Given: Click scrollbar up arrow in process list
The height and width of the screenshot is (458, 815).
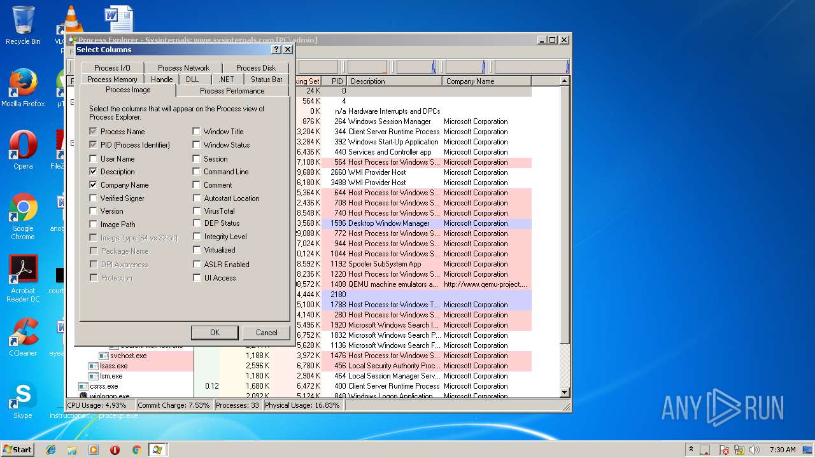Looking at the screenshot, I should pos(564,81).
